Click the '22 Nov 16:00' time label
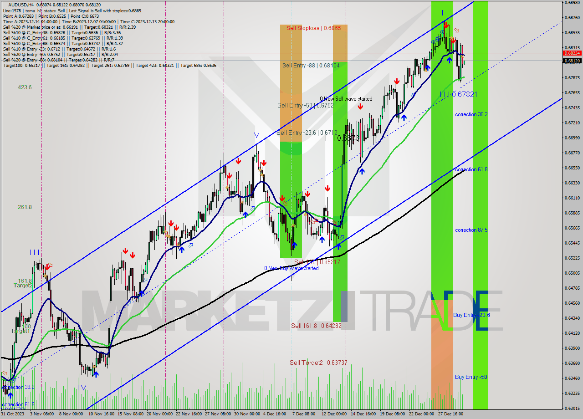 tap(189, 414)
